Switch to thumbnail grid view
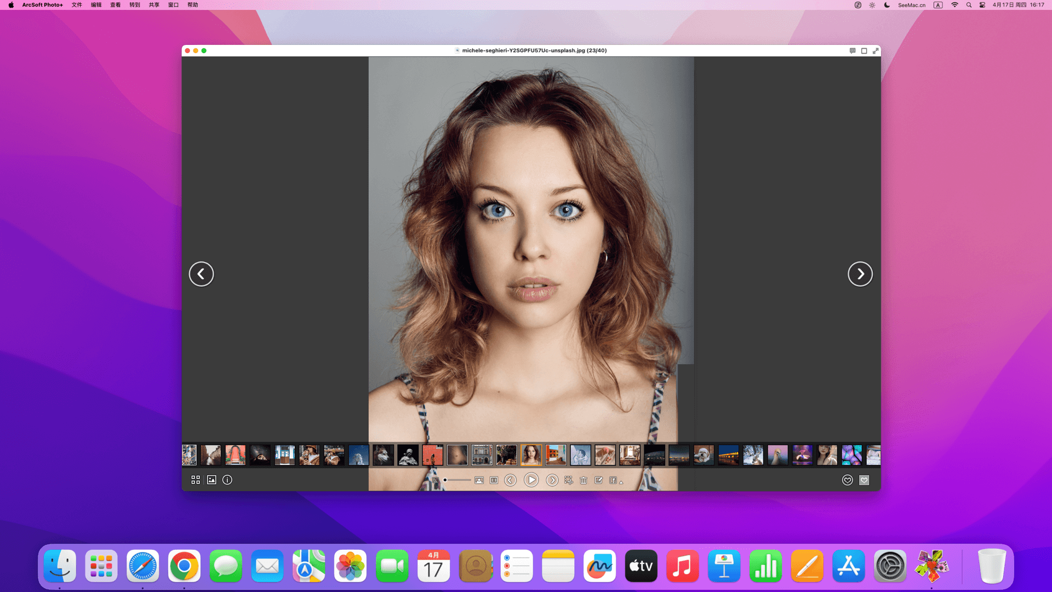 pos(196,480)
